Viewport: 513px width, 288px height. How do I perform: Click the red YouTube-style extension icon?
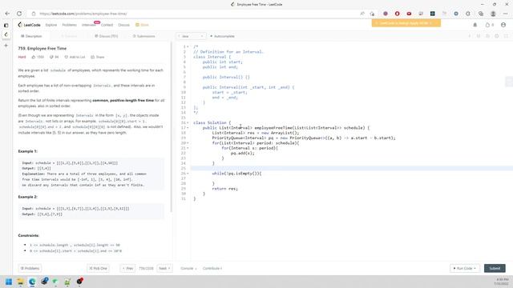tap(409, 14)
